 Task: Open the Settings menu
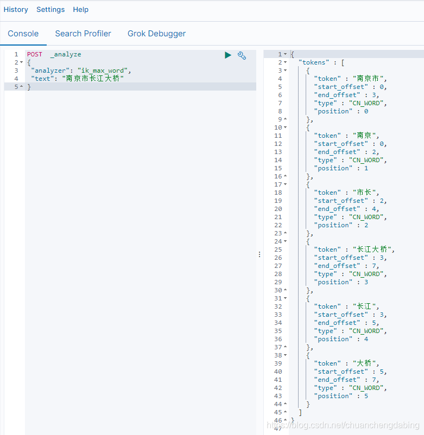[50, 9]
